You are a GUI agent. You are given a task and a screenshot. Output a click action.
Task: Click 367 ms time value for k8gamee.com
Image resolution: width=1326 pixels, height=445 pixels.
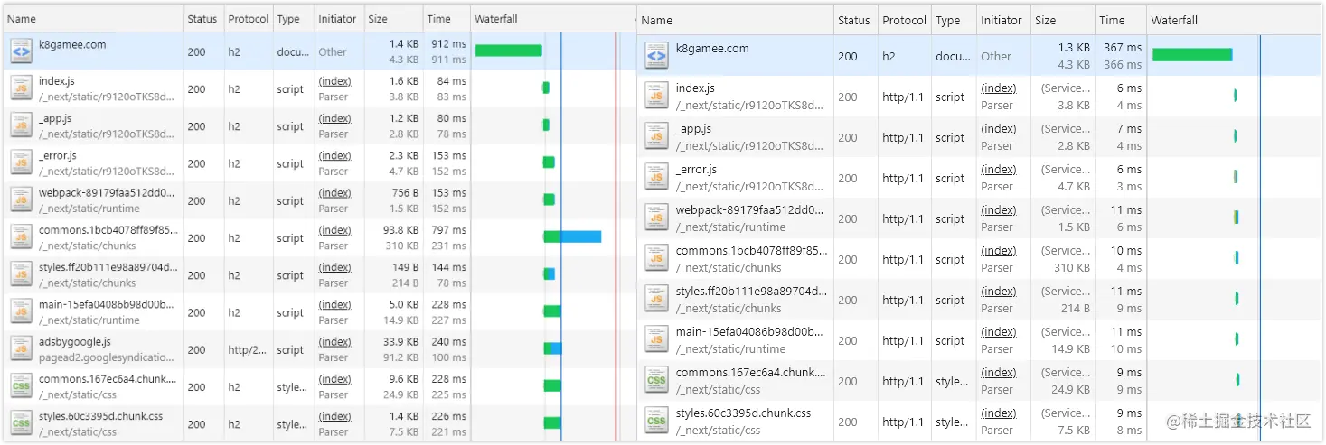[x=1123, y=48]
